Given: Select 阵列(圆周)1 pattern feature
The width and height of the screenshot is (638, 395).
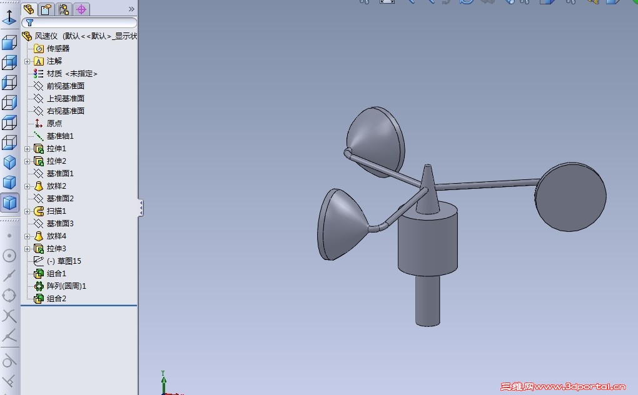Looking at the screenshot, I should [60, 286].
